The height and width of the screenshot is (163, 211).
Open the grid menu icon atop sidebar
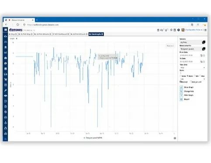pos(6,30)
